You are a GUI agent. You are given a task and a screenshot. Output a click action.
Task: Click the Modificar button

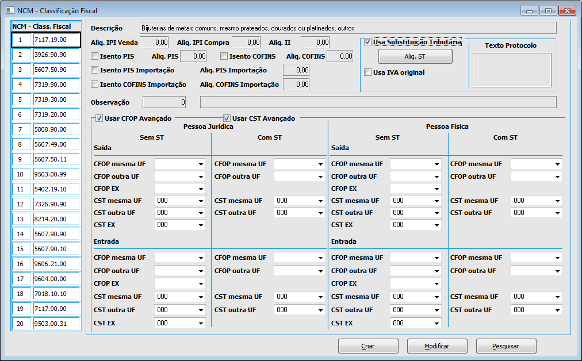pyautogui.click(x=436, y=346)
